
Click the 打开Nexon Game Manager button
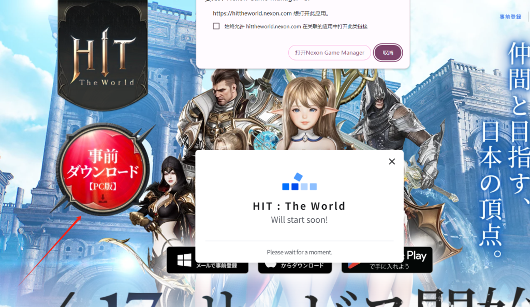[330, 53]
